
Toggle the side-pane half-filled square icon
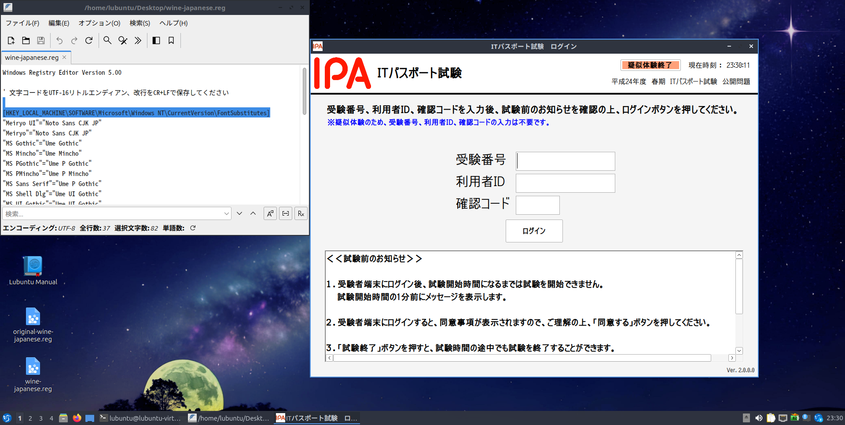[156, 40]
